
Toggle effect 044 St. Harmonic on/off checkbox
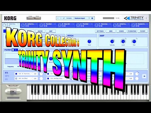16,74
